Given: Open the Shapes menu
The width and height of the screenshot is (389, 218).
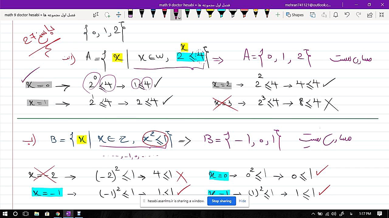Looking at the screenshot, I should tap(295, 15).
